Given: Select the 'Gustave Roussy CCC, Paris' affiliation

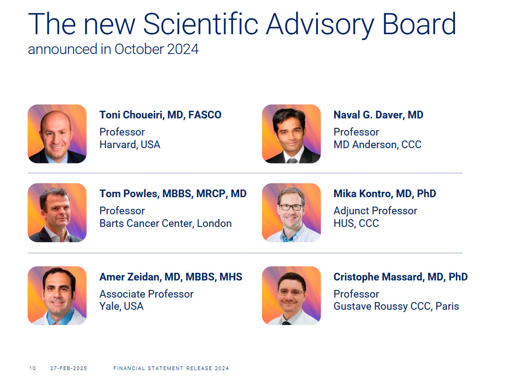Looking at the screenshot, I should [396, 306].
